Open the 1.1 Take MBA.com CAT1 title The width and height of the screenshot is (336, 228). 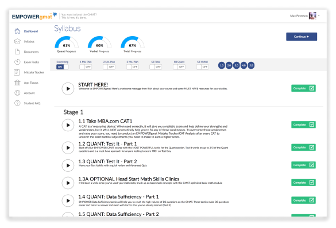point(105,121)
